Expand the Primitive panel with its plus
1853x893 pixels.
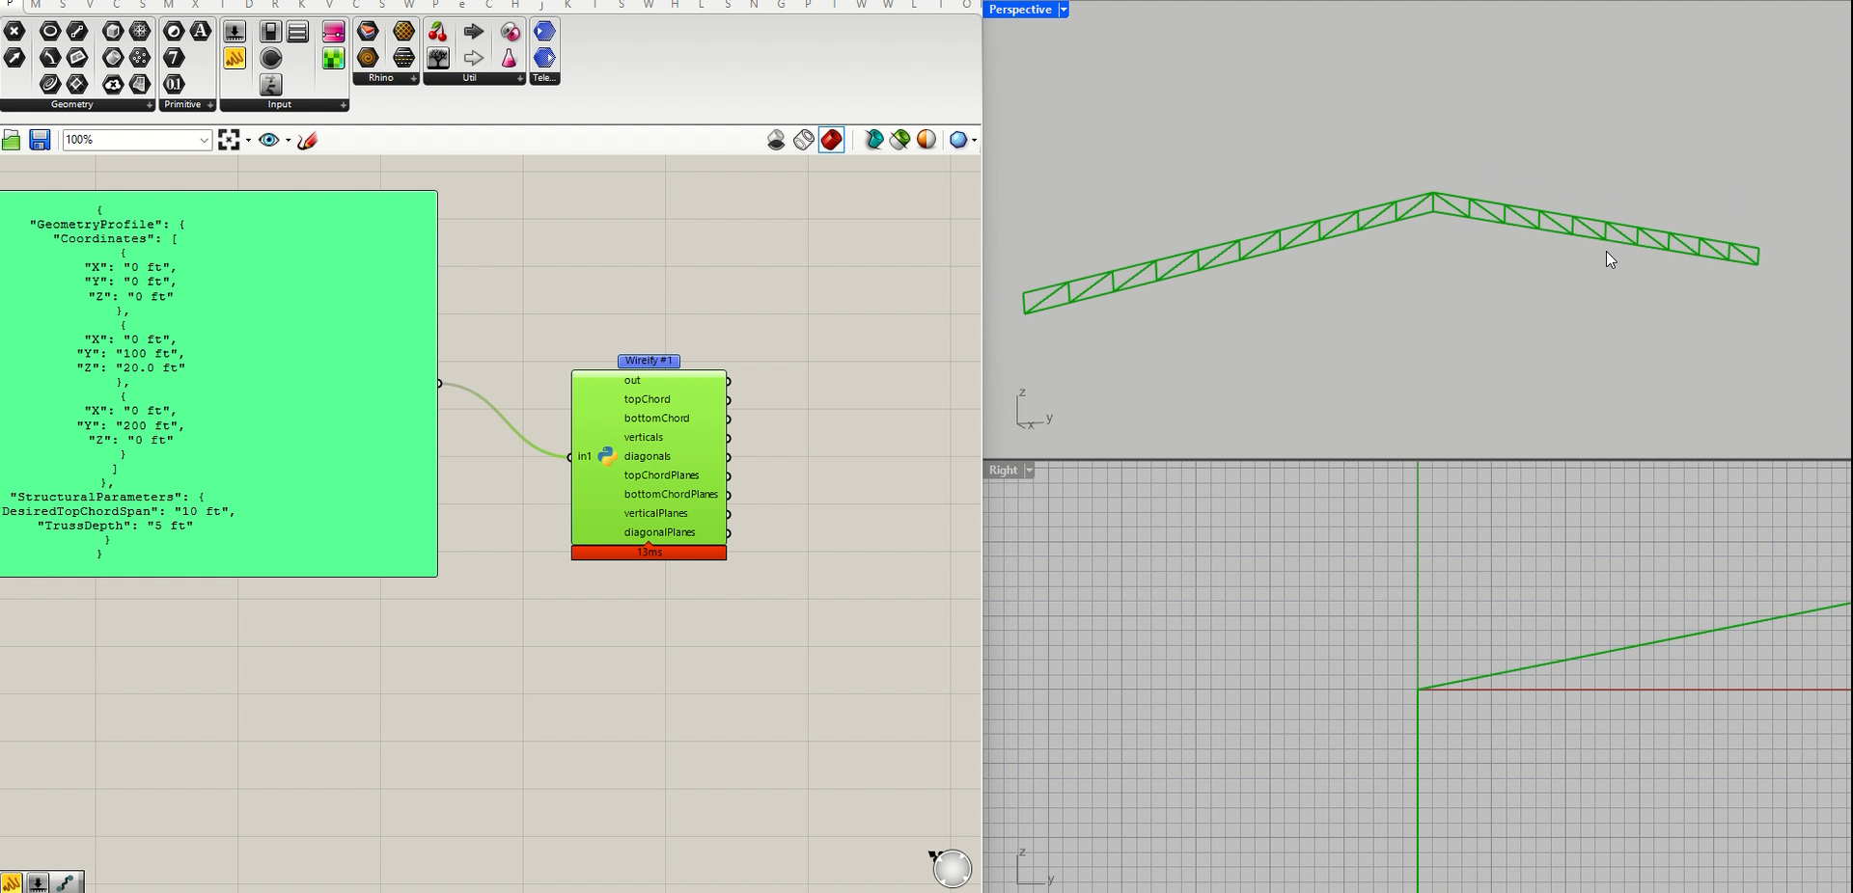[209, 105]
